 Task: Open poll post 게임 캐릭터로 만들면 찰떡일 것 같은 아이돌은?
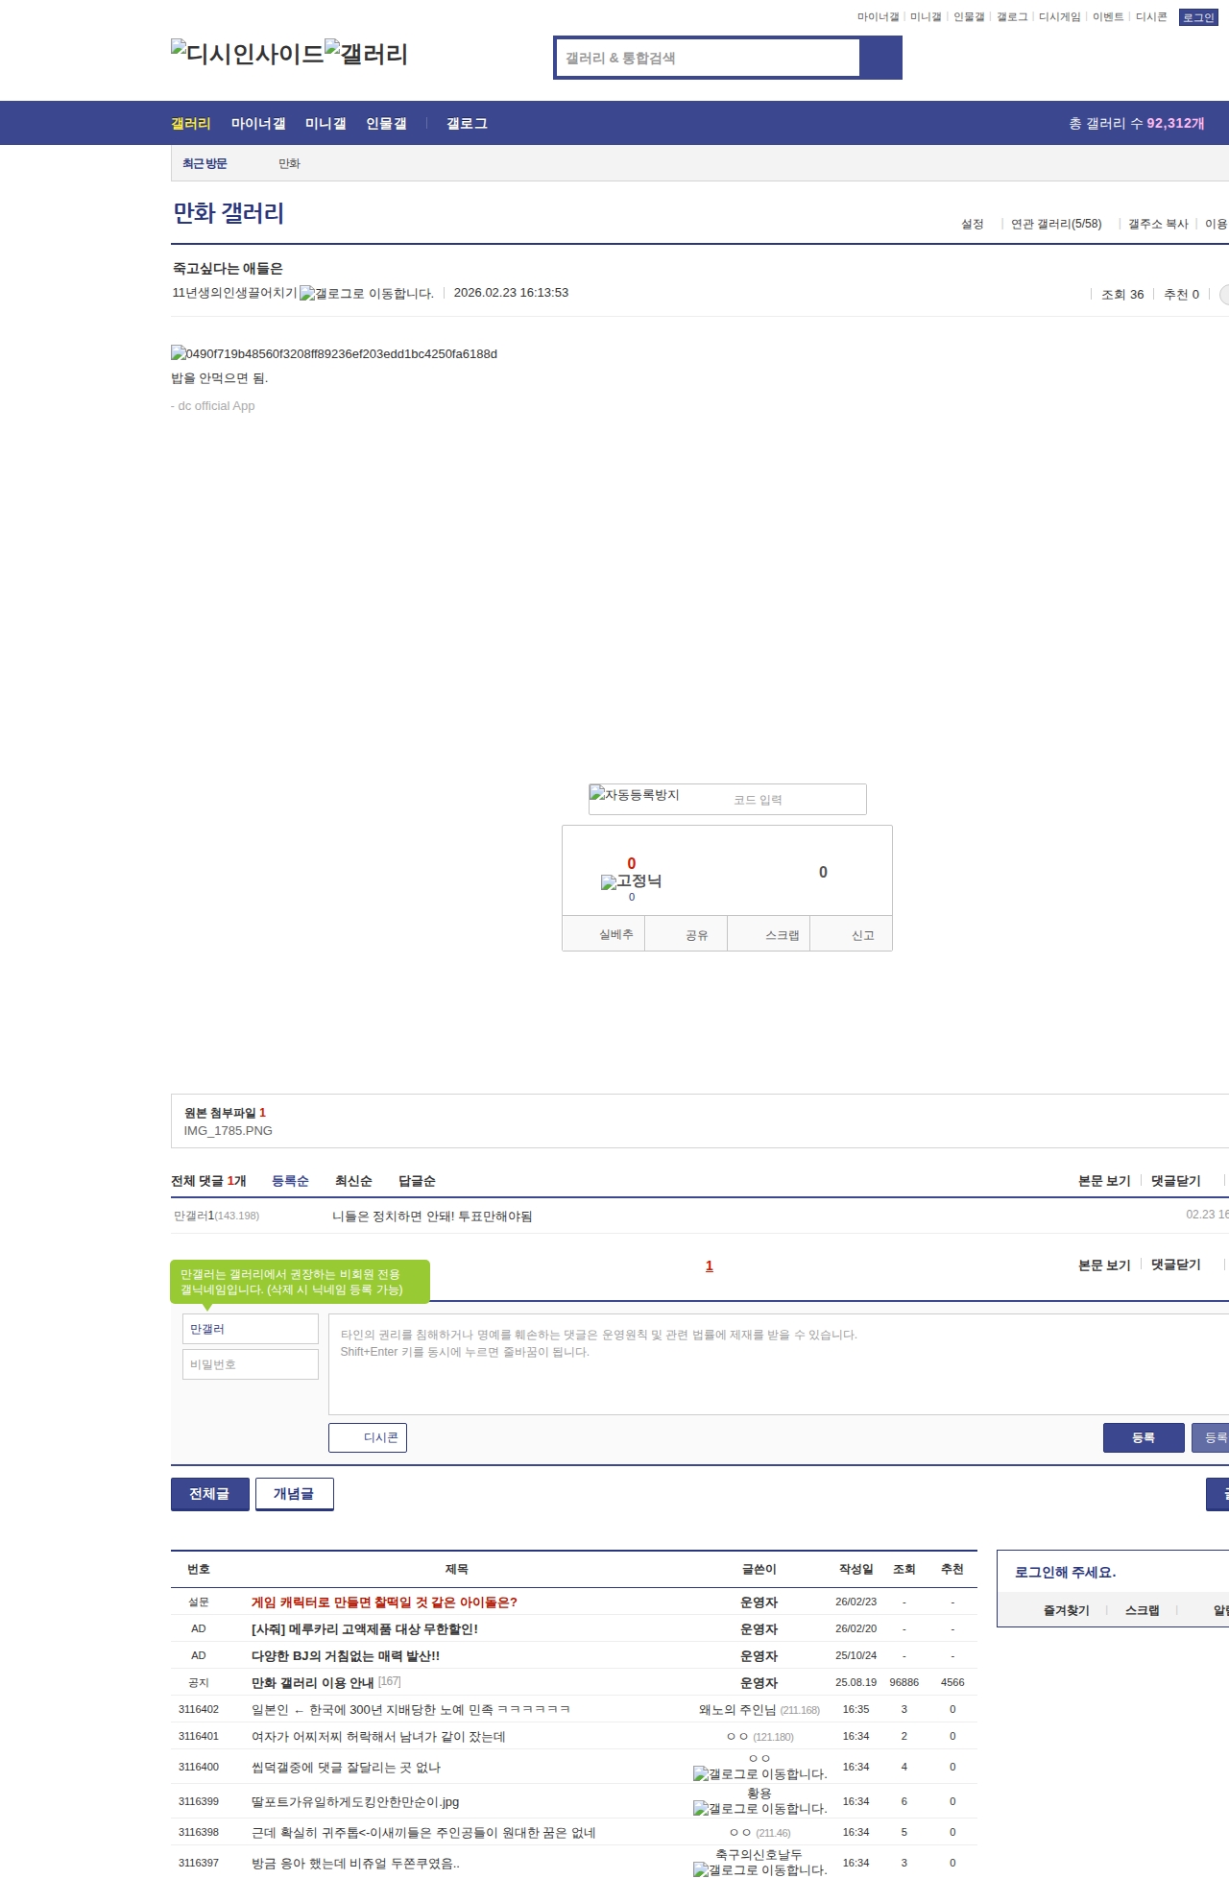[x=384, y=1602]
